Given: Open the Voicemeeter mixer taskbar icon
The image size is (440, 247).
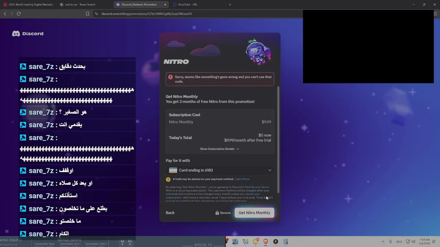Looking at the screenshot, I should pos(235,242).
